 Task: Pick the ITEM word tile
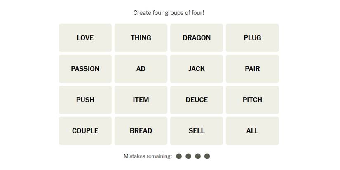click(141, 100)
